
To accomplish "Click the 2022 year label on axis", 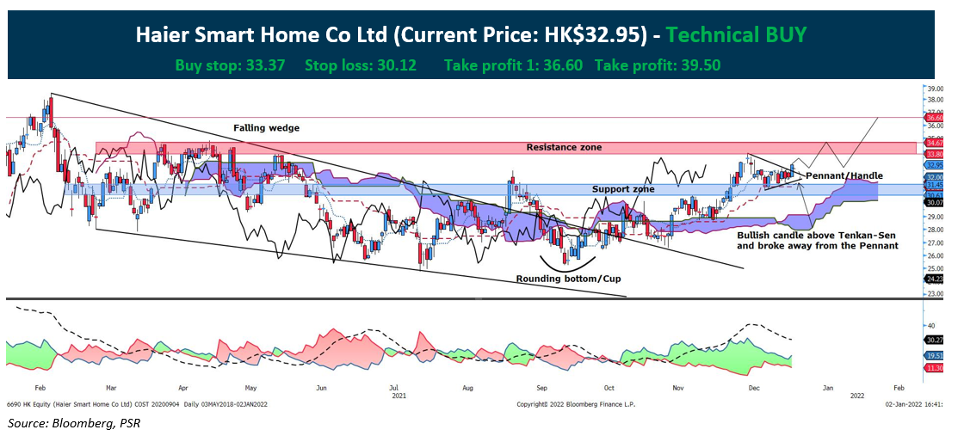I will pyautogui.click(x=857, y=396).
